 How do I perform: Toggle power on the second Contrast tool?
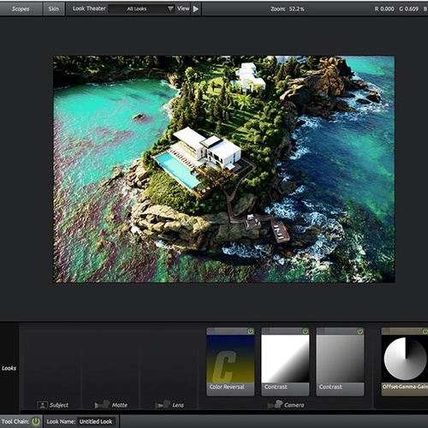coord(360,331)
